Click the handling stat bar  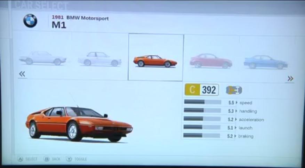tap(202, 110)
